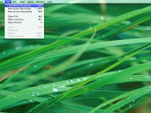Select New Audio Recording menu entry

click(x=24, y=8)
